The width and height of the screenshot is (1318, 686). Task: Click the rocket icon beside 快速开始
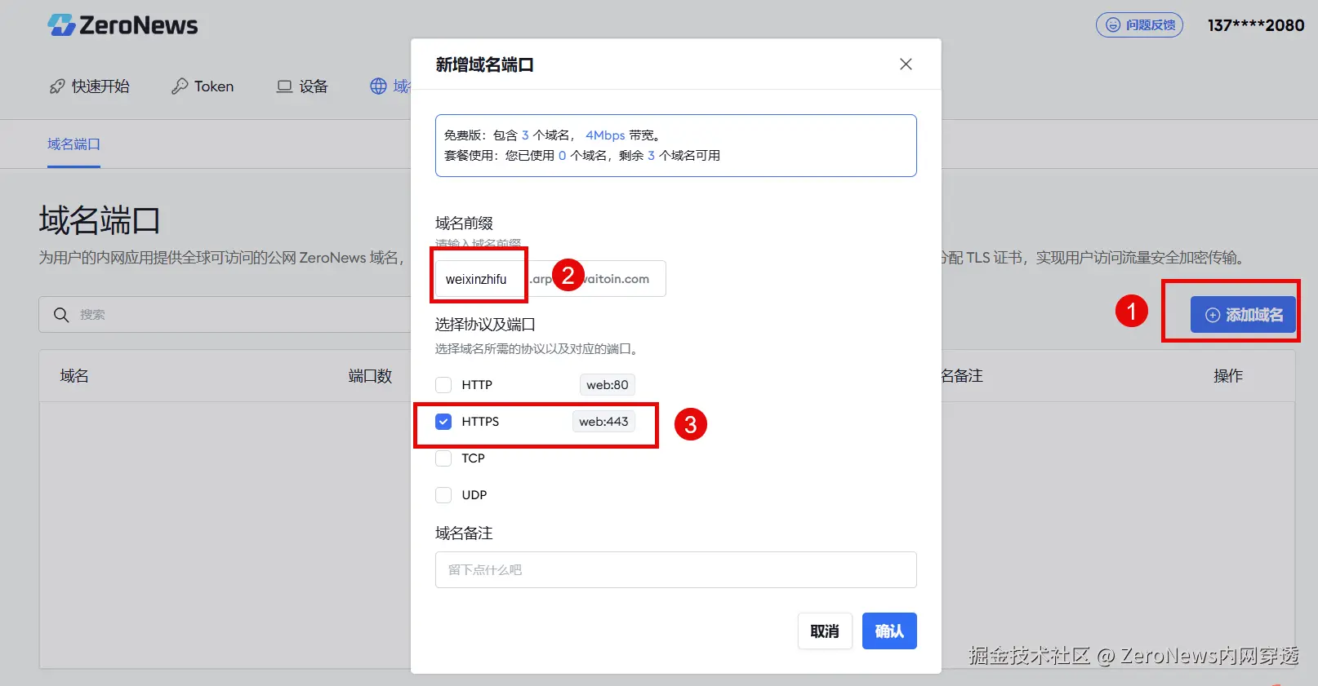(x=57, y=86)
